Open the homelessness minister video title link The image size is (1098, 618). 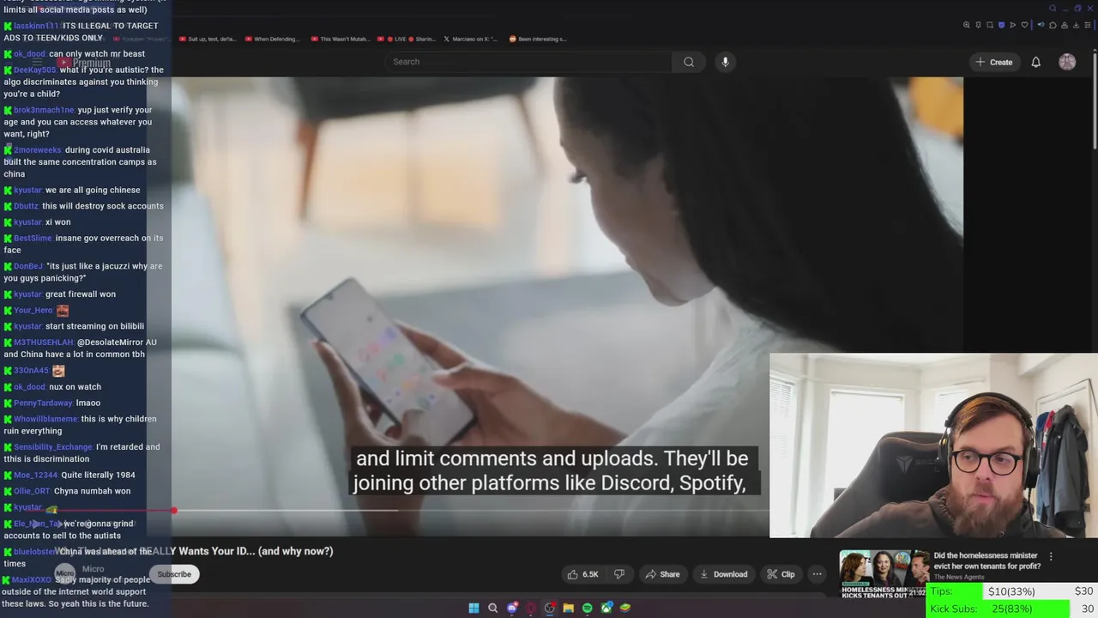coord(986,560)
